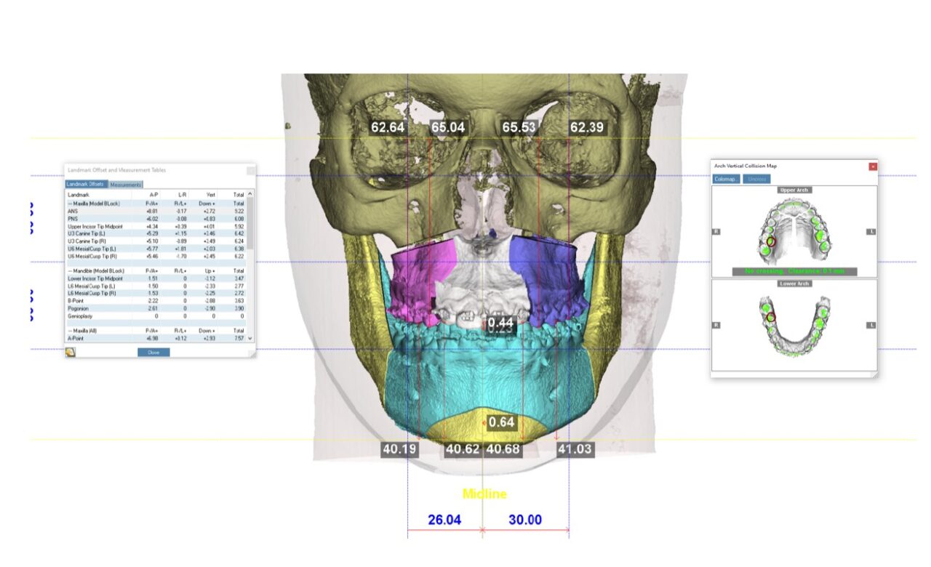Click the landmark table scroll-up arrow
The image size is (931, 567).
point(251,194)
